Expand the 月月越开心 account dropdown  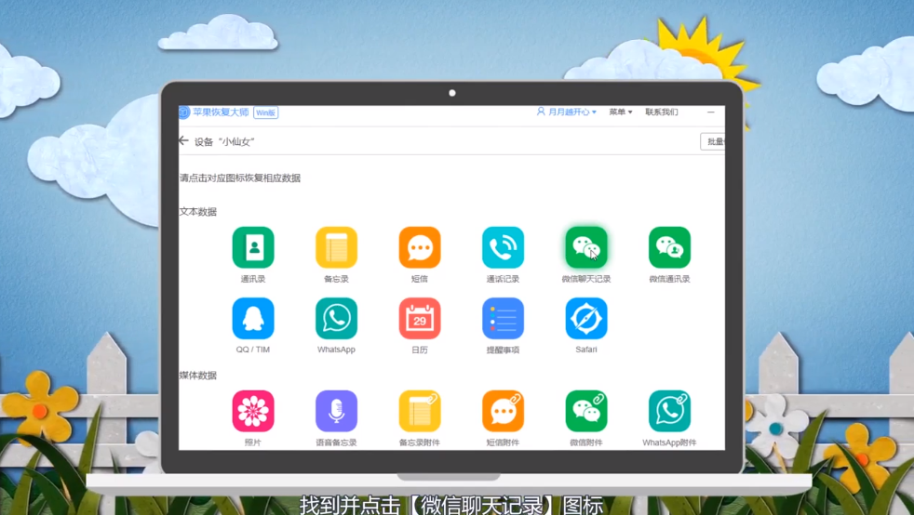click(566, 112)
